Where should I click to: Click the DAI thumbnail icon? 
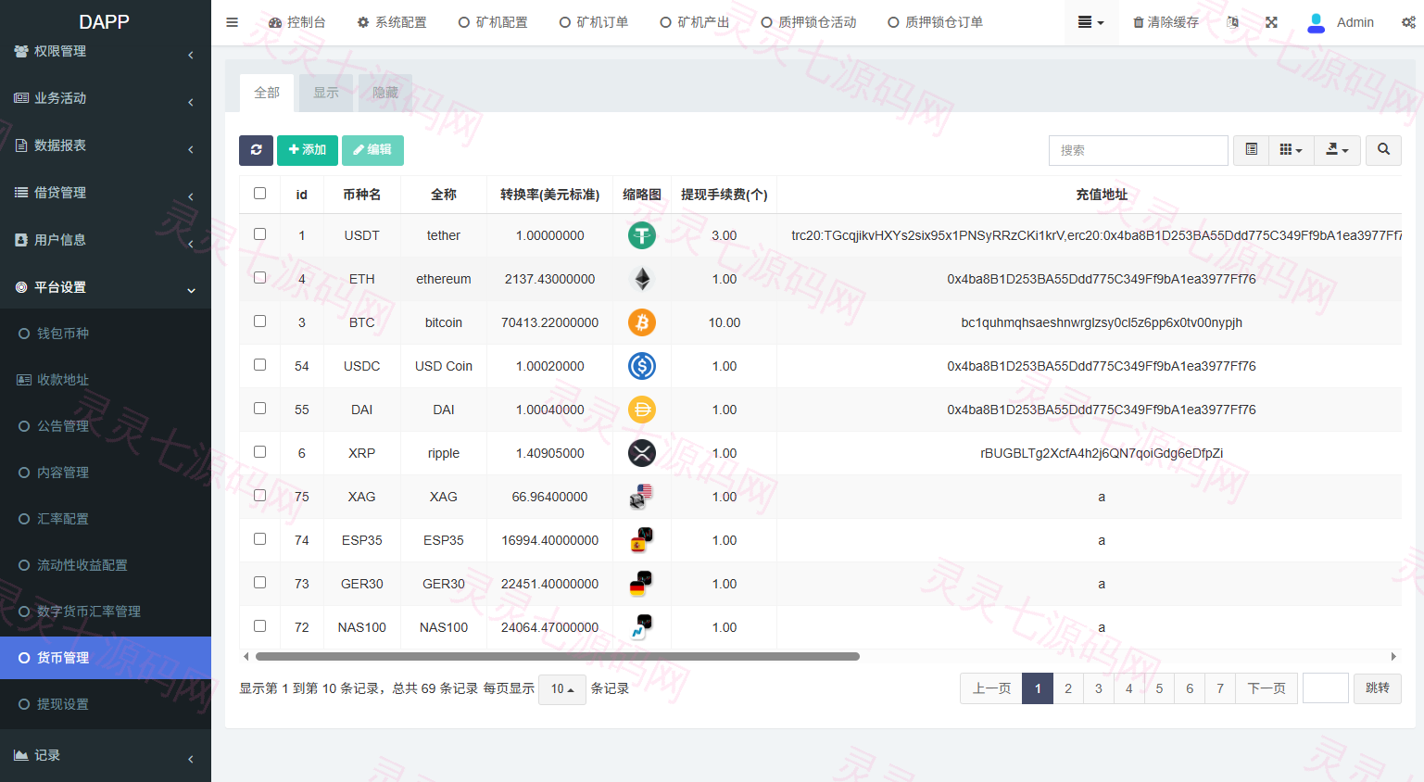(641, 410)
